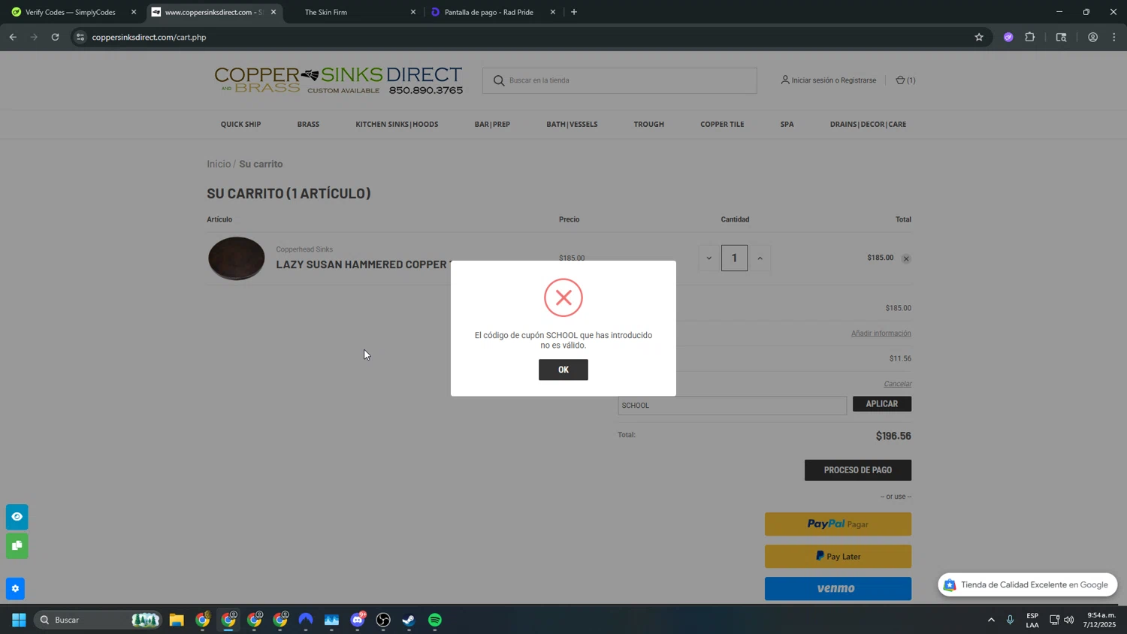Viewport: 1127px width, 634px height.
Task: Open the Trough menu
Action: click(x=648, y=125)
